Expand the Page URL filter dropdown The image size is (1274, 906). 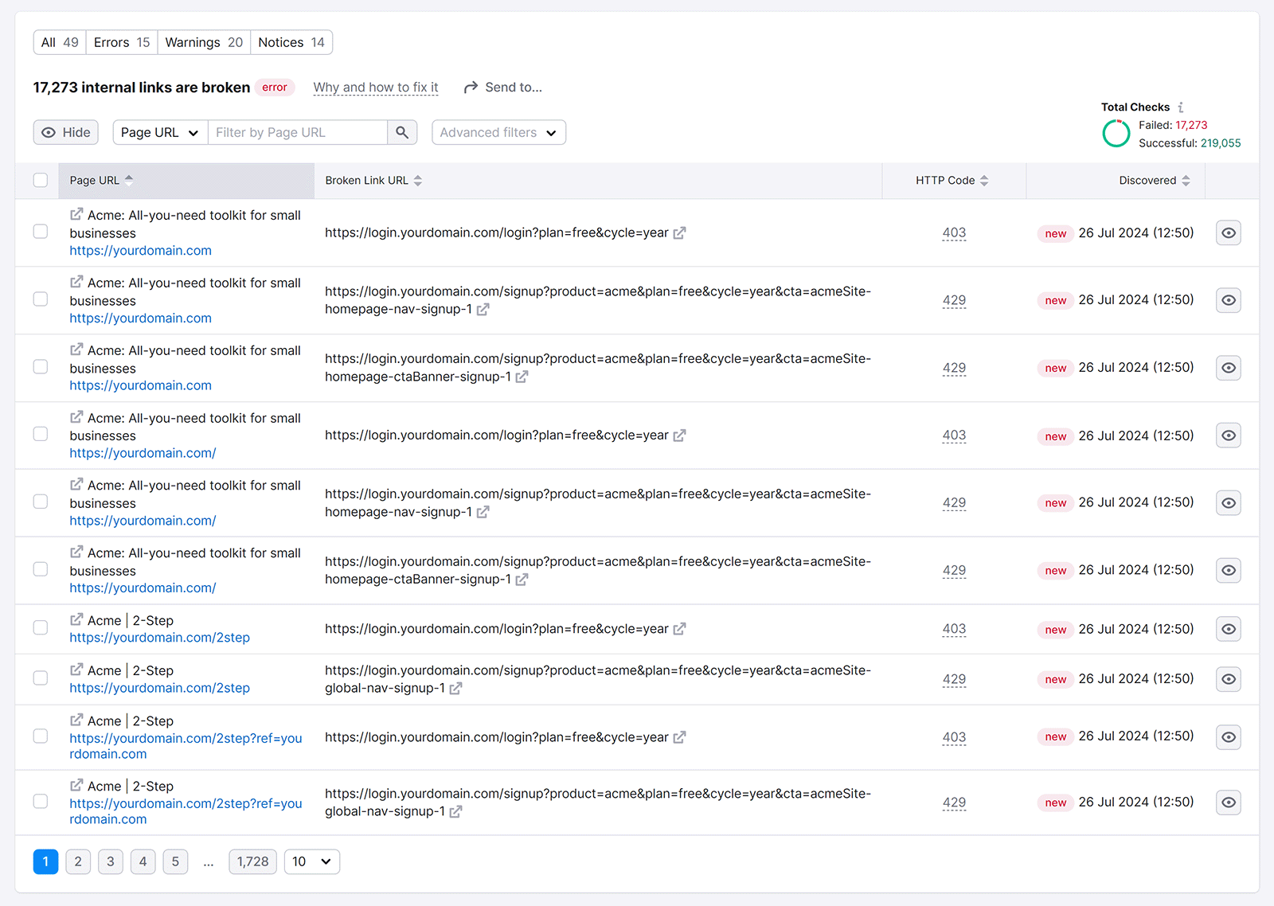coord(159,132)
